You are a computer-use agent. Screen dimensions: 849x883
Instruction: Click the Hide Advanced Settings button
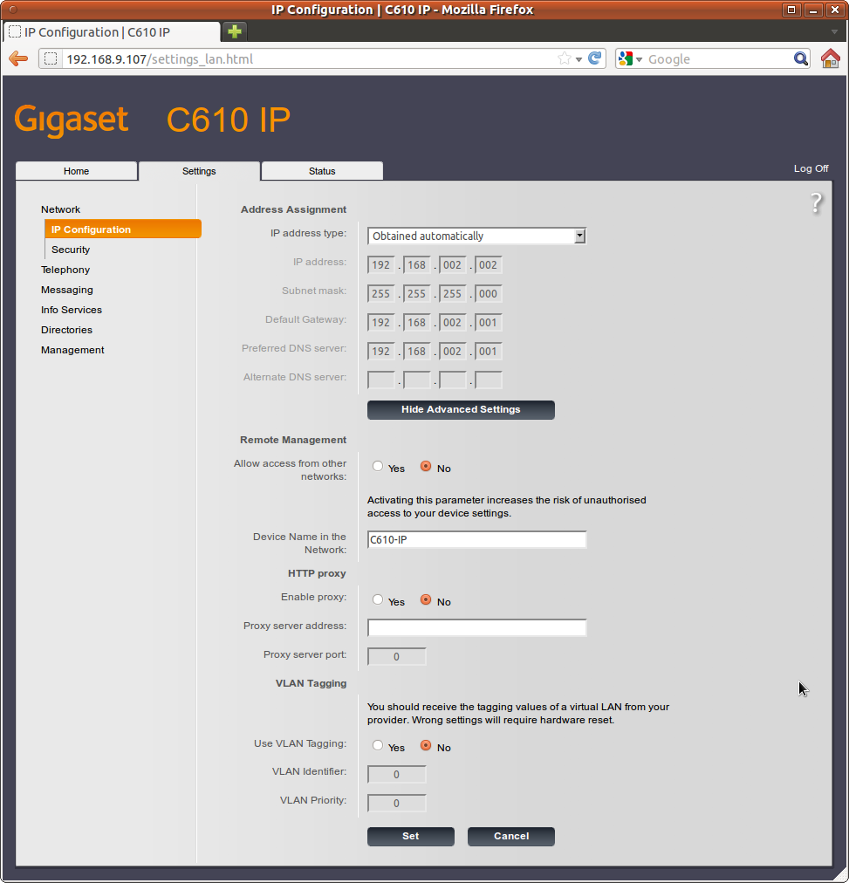(461, 409)
